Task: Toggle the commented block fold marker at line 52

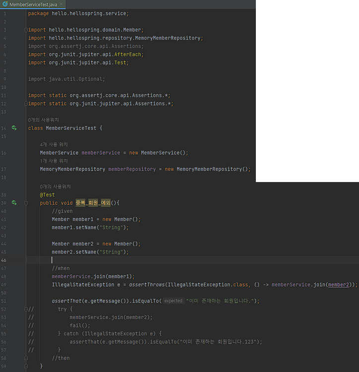Action: coord(26,309)
